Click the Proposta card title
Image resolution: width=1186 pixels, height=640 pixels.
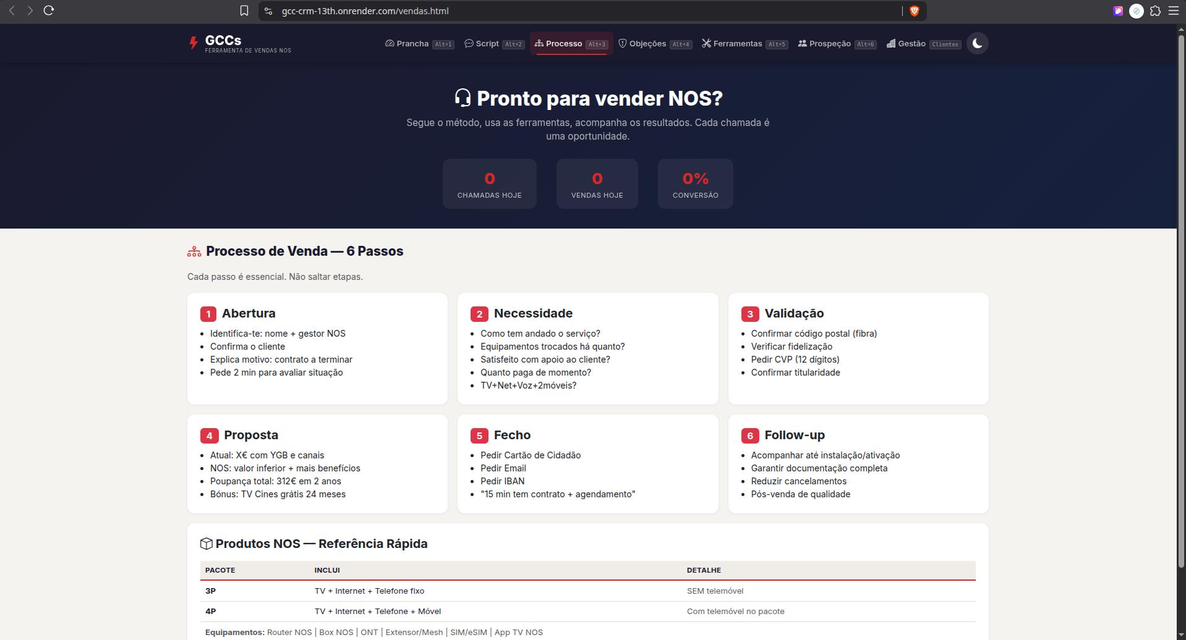coord(251,435)
